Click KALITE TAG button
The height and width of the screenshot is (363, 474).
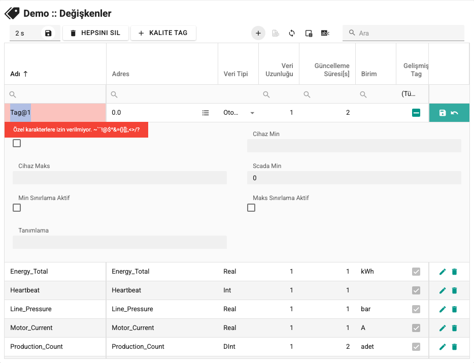(x=163, y=33)
